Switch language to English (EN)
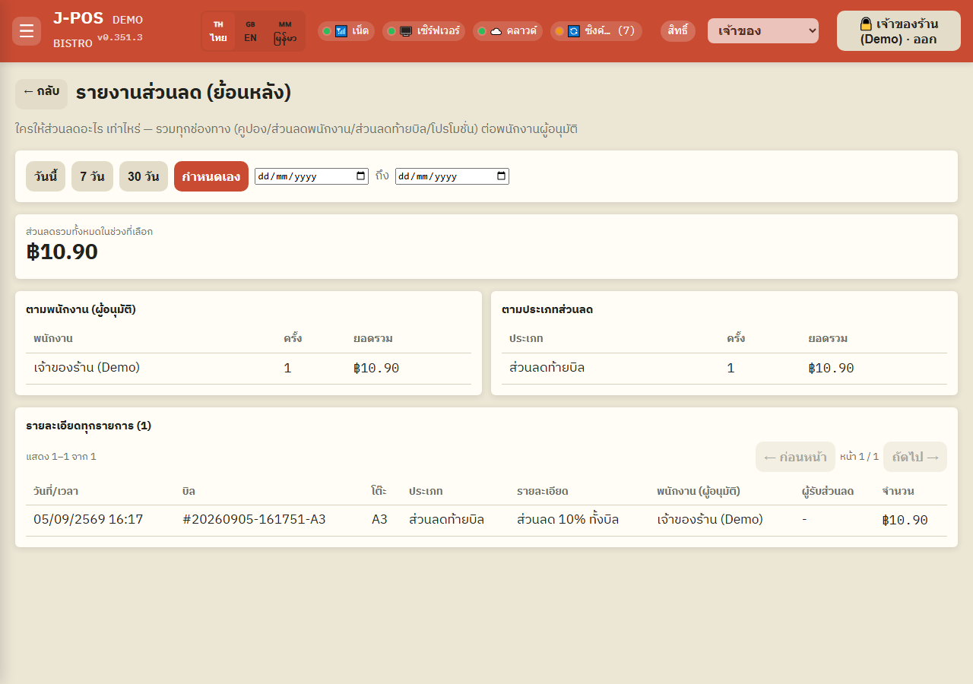The height and width of the screenshot is (684, 973). [250, 31]
